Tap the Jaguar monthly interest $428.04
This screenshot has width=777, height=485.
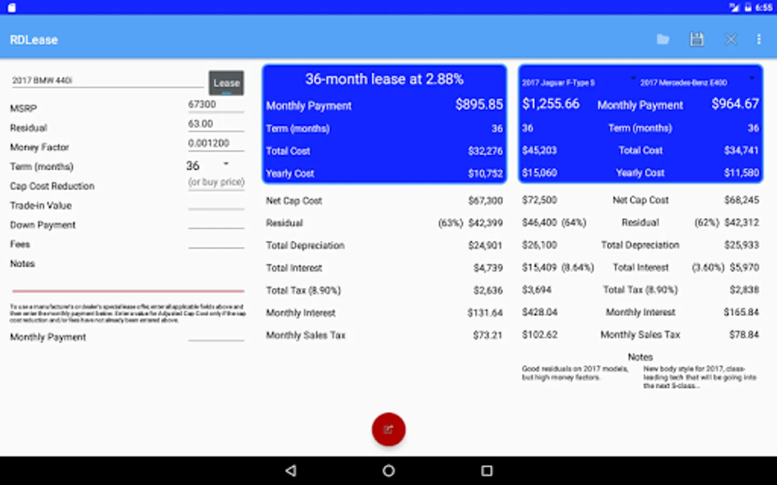click(x=540, y=312)
